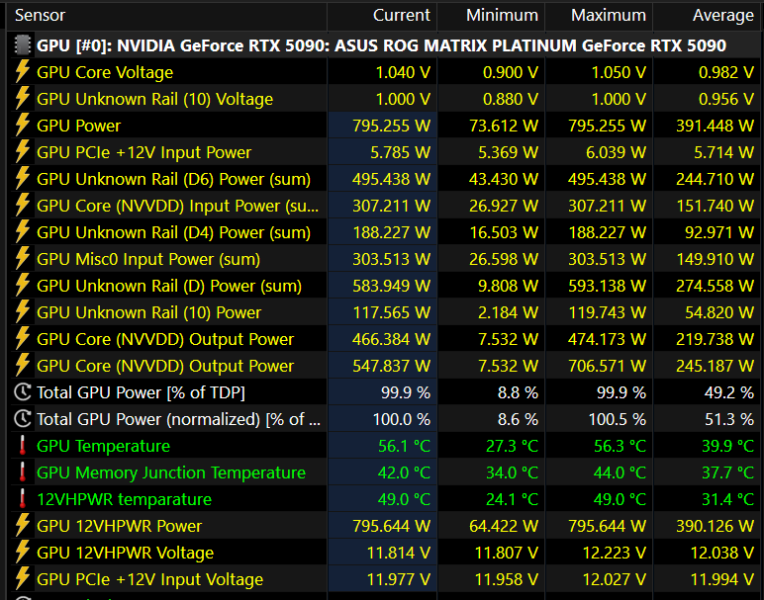Click the lightning icon beside GPU PCIe +12V Input Voltage
Screen dimensions: 764x600
[22, 579]
